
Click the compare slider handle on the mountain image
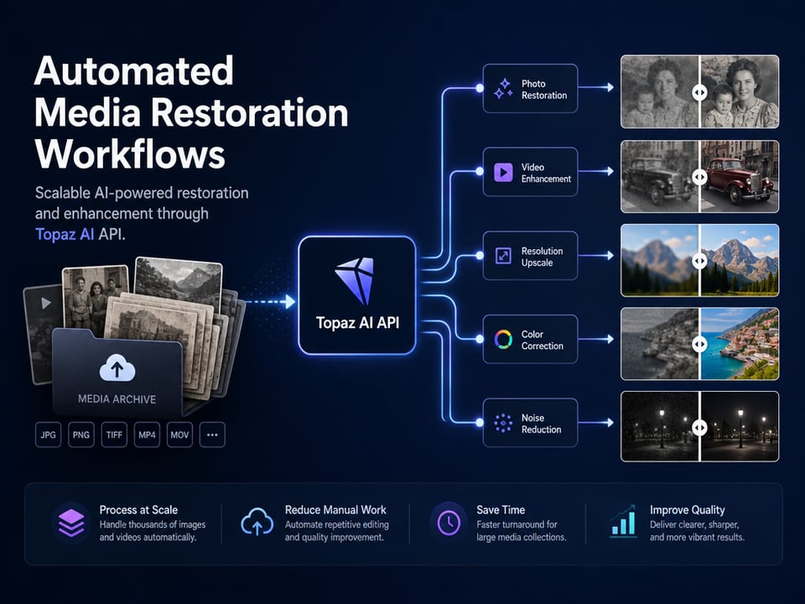[x=699, y=261]
